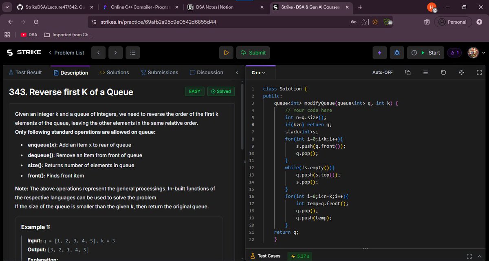The height and width of the screenshot is (261, 489).
Task: View the streak flame counter
Action: [455, 53]
